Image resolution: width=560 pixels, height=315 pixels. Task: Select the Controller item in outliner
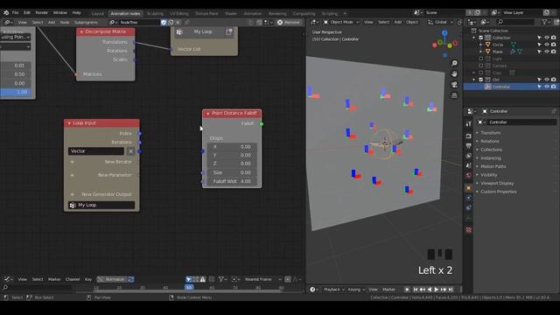501,87
